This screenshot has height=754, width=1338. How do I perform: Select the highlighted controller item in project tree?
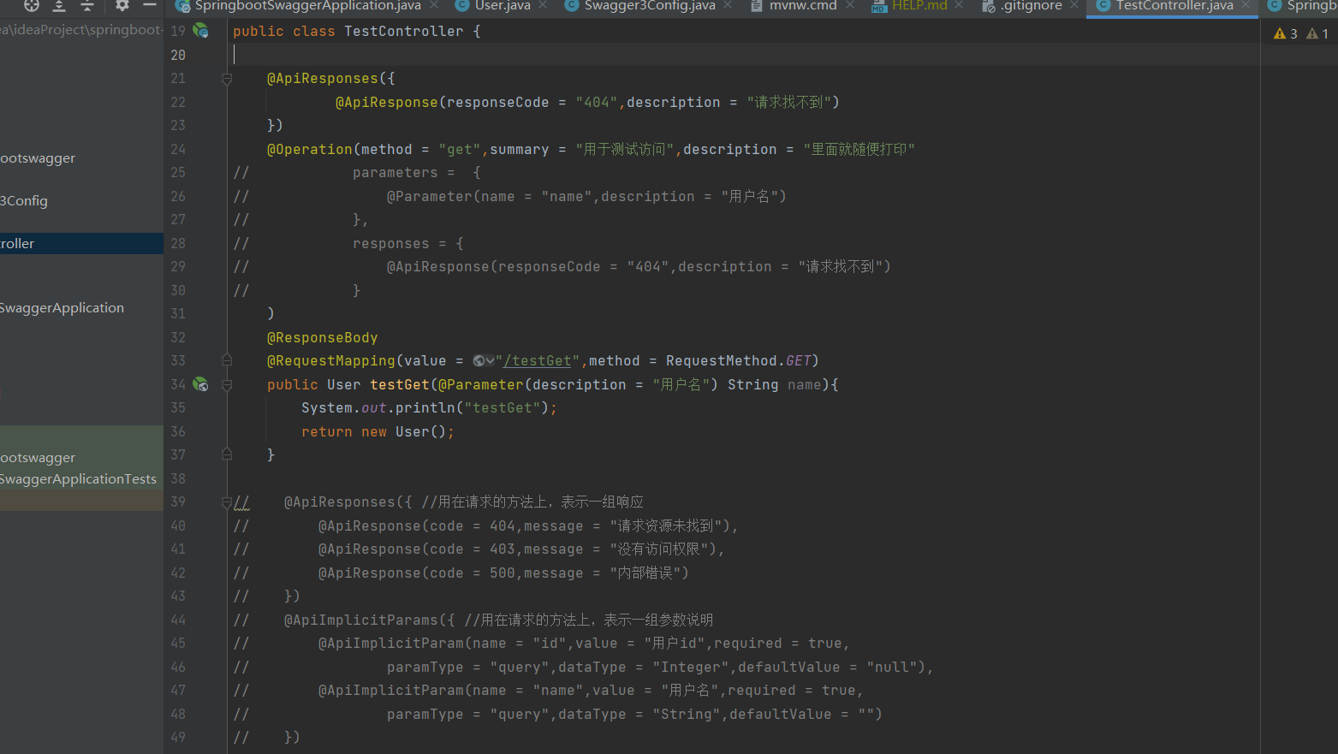(81, 243)
